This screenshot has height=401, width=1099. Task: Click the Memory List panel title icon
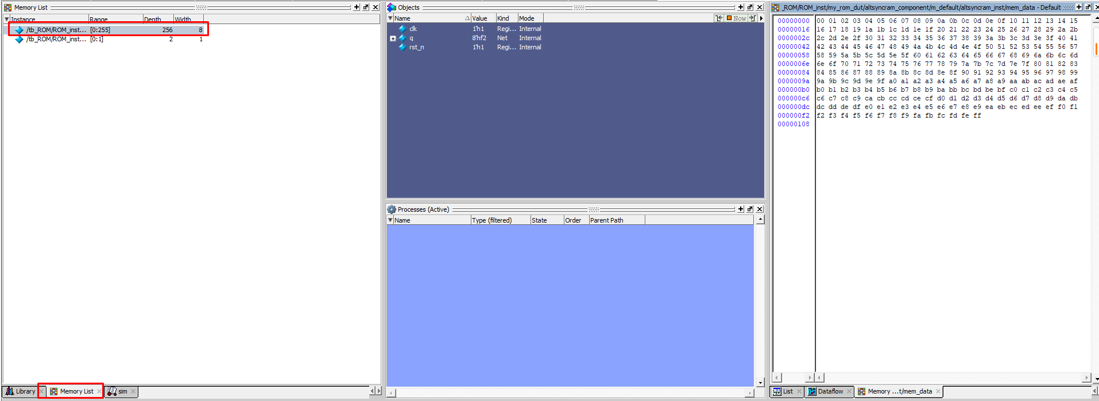point(7,7)
